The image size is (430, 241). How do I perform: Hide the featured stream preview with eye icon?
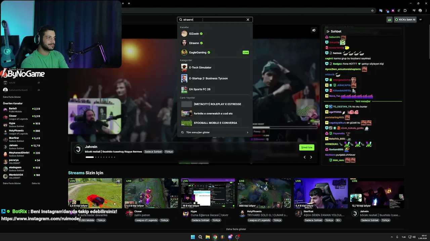point(314,30)
